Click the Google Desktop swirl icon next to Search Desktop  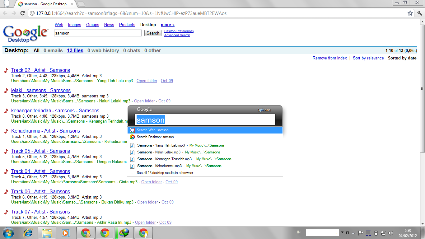click(x=132, y=137)
